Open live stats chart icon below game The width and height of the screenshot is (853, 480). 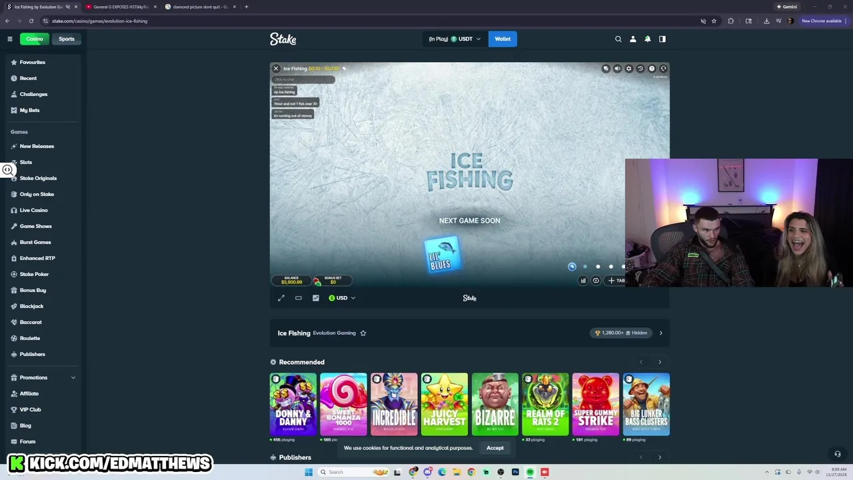(x=316, y=298)
